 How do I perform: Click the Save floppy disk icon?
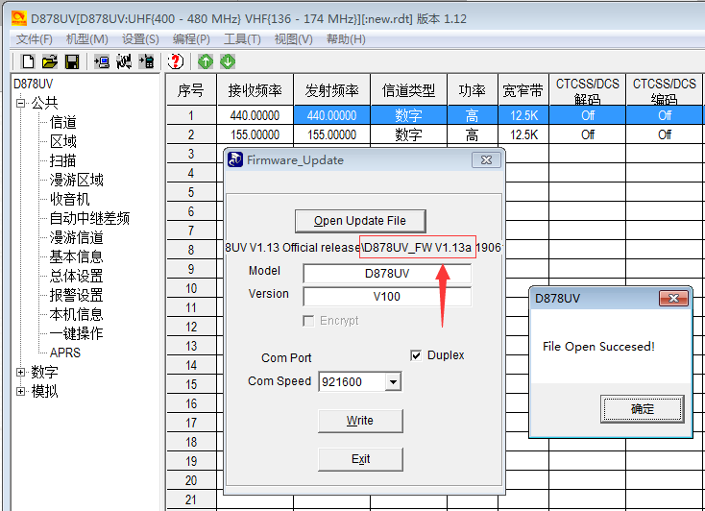click(71, 61)
